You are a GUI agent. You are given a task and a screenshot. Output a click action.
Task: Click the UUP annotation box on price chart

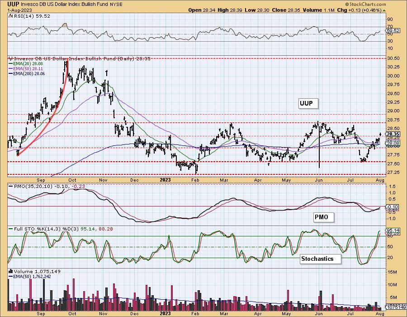click(x=308, y=103)
